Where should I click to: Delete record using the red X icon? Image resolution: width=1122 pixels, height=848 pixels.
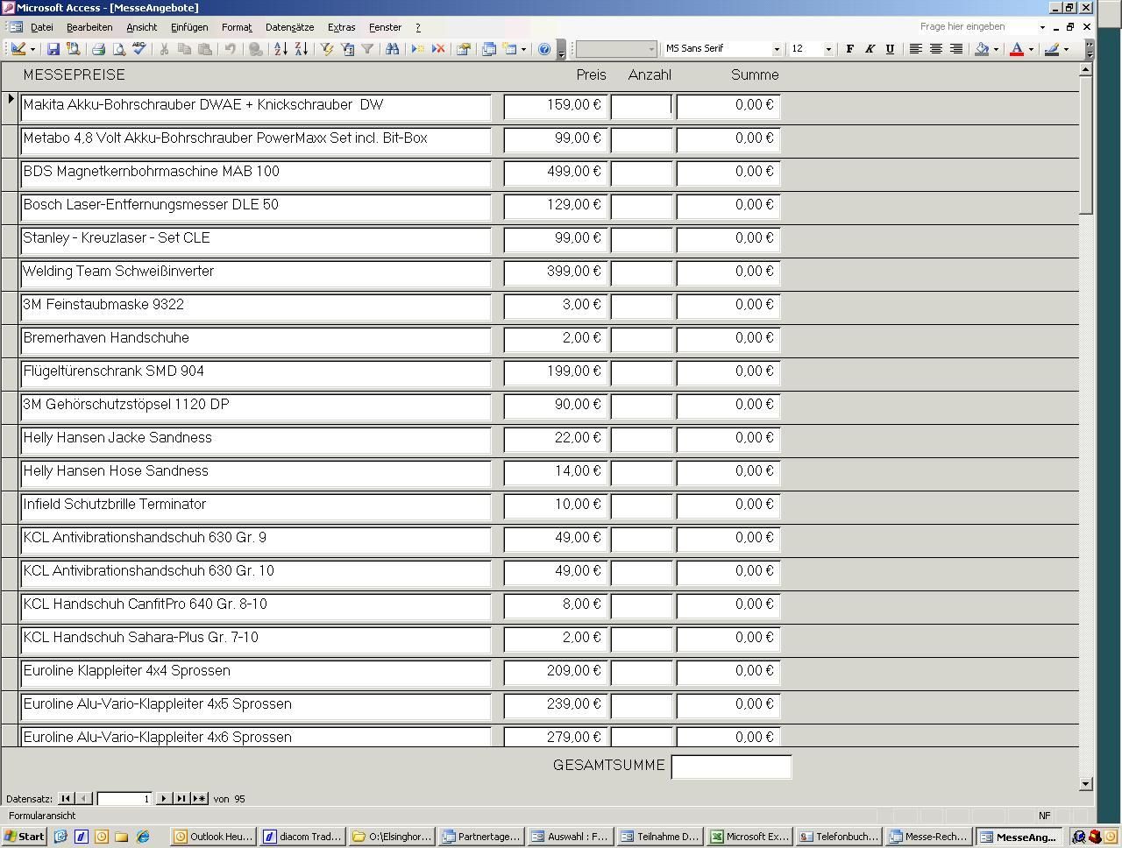pyautogui.click(x=437, y=49)
